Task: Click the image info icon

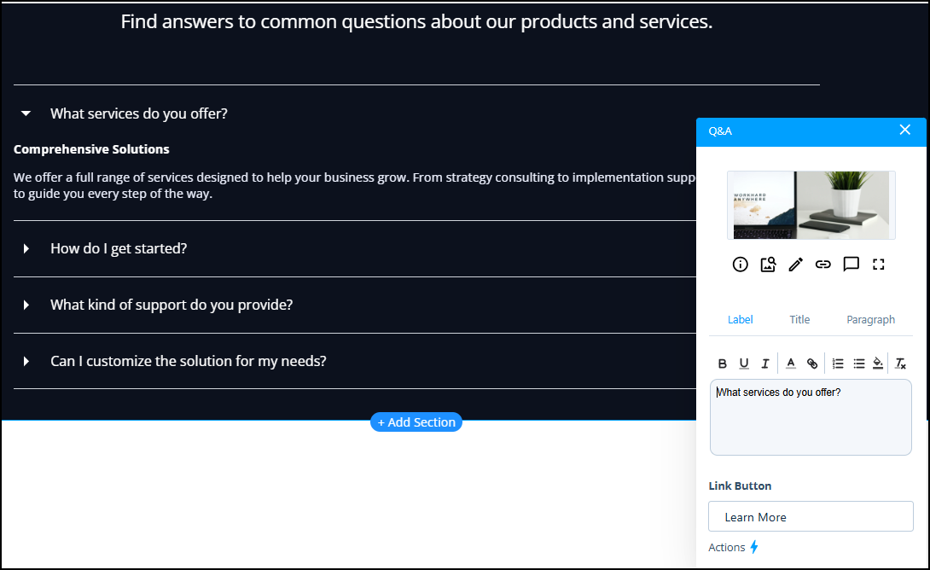Action: click(x=741, y=265)
